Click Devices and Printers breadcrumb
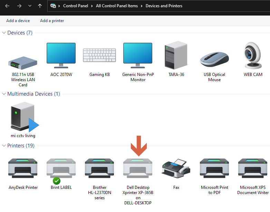Screen dimensions: 270x212 click(x=164, y=6)
